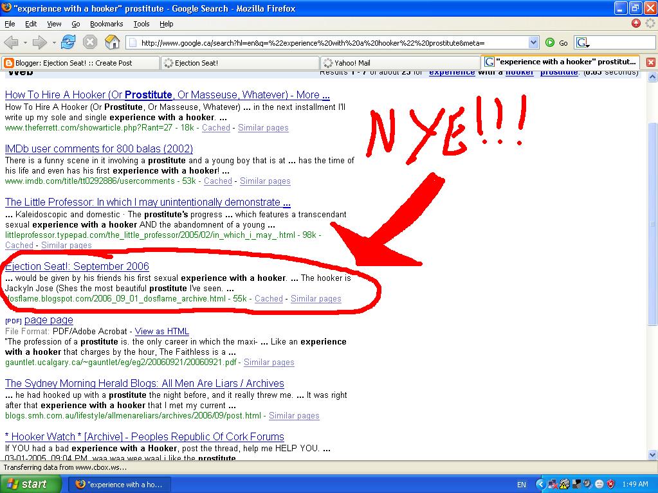Click the vertical scrollbar up arrow
Screen dimensions: 658x493
652,77
